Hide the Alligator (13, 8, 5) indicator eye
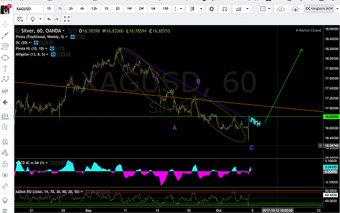340x213 pixels. tap(53, 54)
